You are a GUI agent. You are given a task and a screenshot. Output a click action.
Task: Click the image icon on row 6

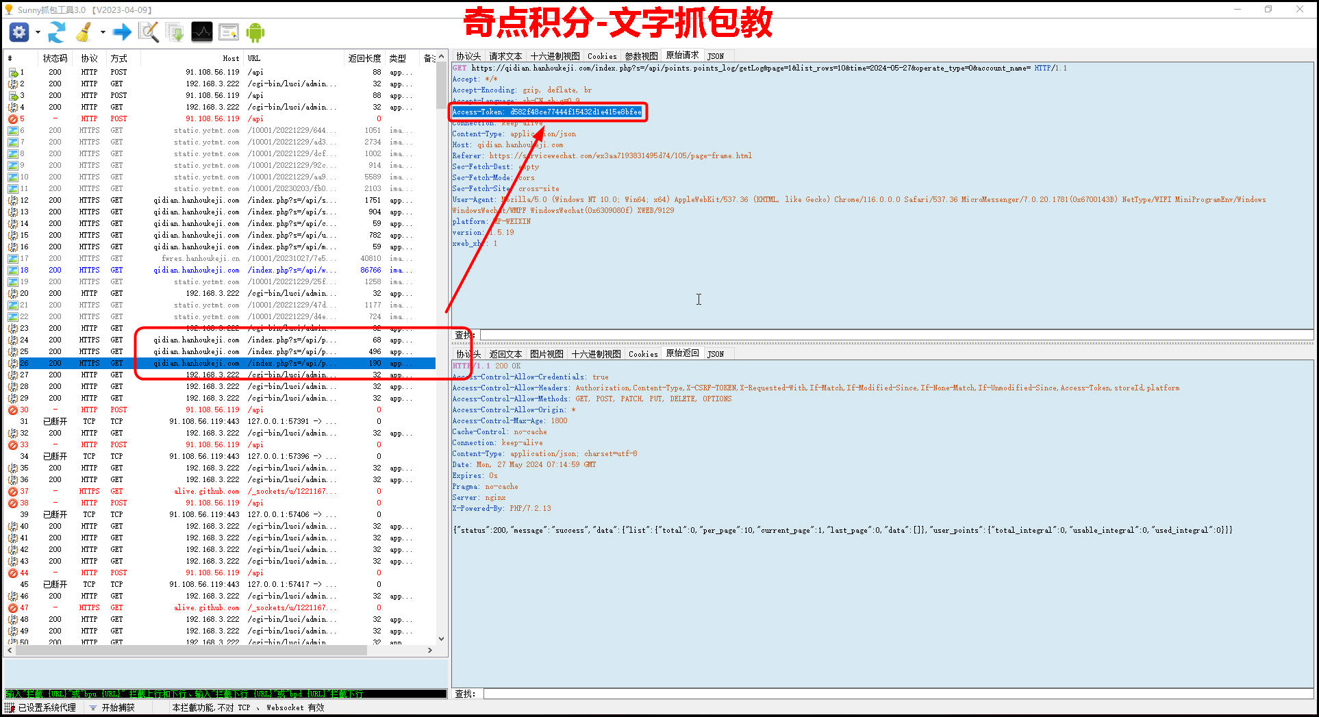coord(13,131)
